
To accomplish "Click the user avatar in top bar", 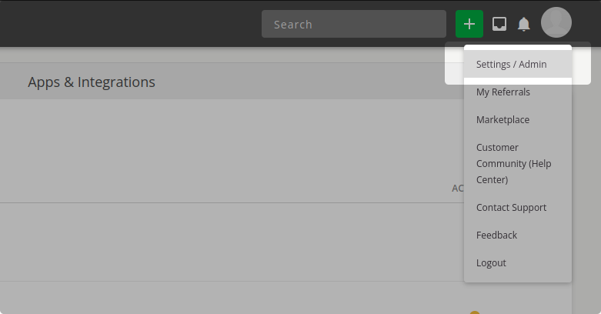I will pos(556,23).
